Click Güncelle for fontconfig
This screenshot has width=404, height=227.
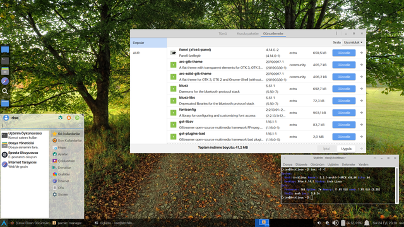pos(343,113)
